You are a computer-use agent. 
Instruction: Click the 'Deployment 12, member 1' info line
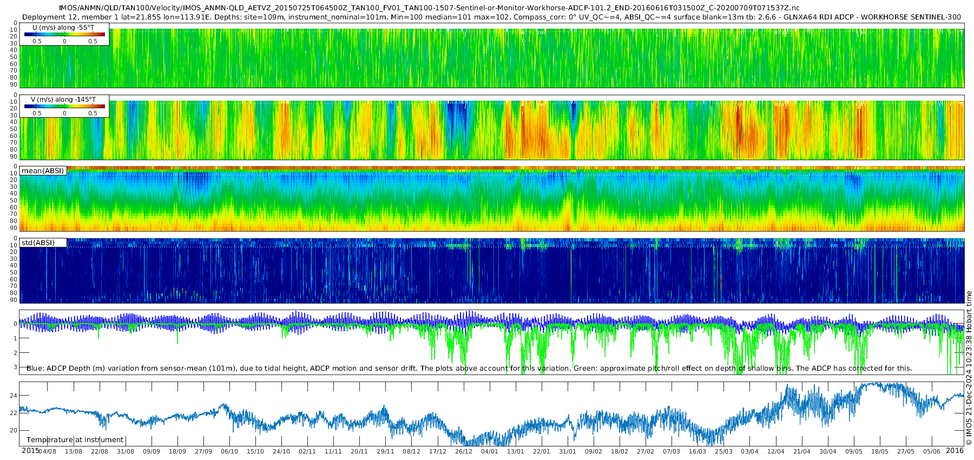[x=492, y=17]
